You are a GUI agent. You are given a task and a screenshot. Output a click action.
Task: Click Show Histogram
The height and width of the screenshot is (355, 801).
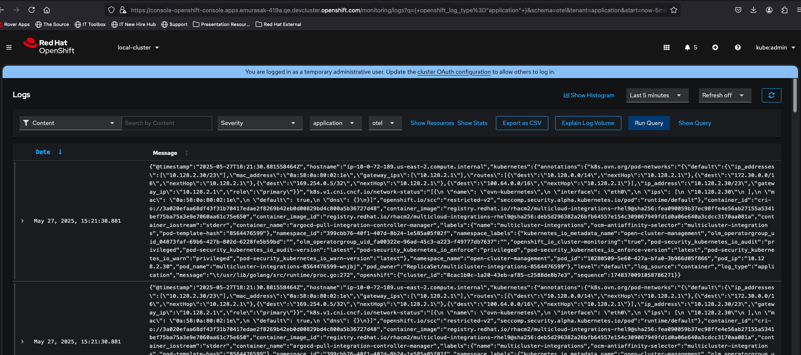tap(589, 95)
